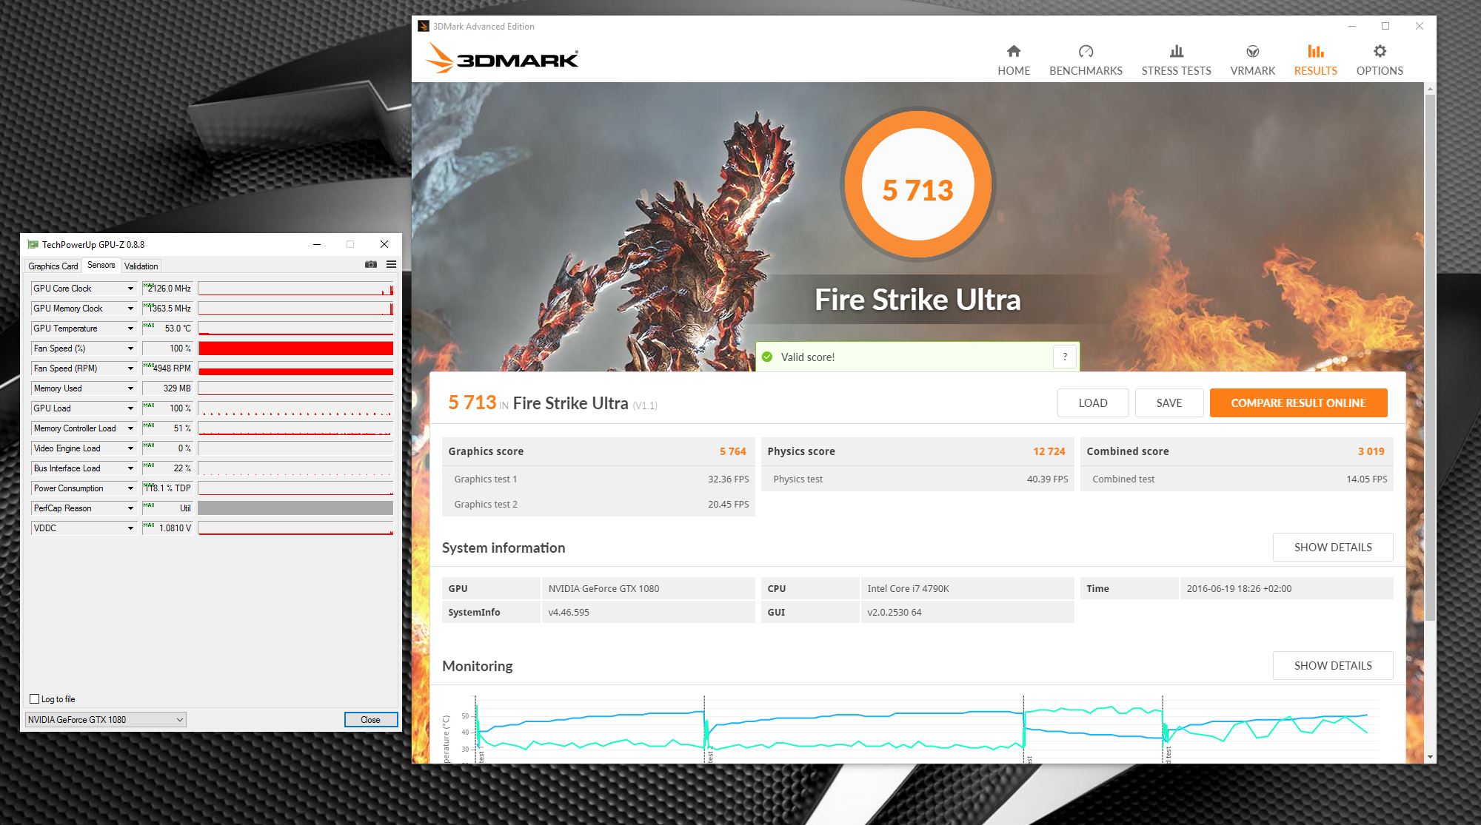This screenshot has width=1481, height=825.
Task: Click the Save result button
Action: (x=1169, y=403)
